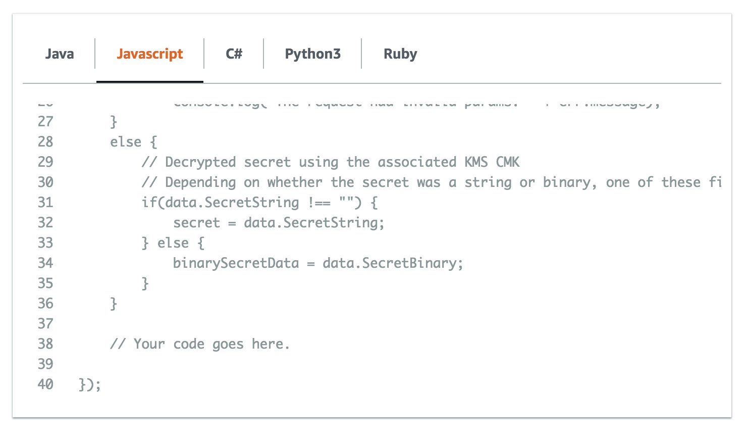The width and height of the screenshot is (744, 436).
Task: Click line number 40 in gutter
Action: [45, 384]
